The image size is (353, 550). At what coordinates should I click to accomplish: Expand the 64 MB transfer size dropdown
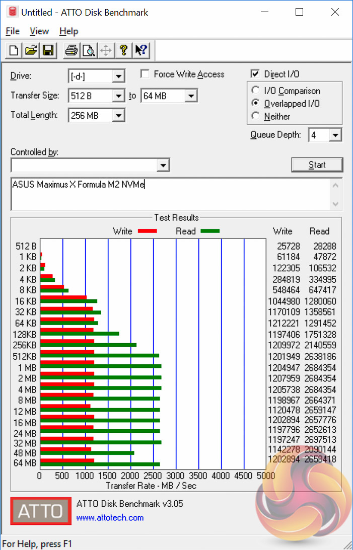[x=191, y=96]
